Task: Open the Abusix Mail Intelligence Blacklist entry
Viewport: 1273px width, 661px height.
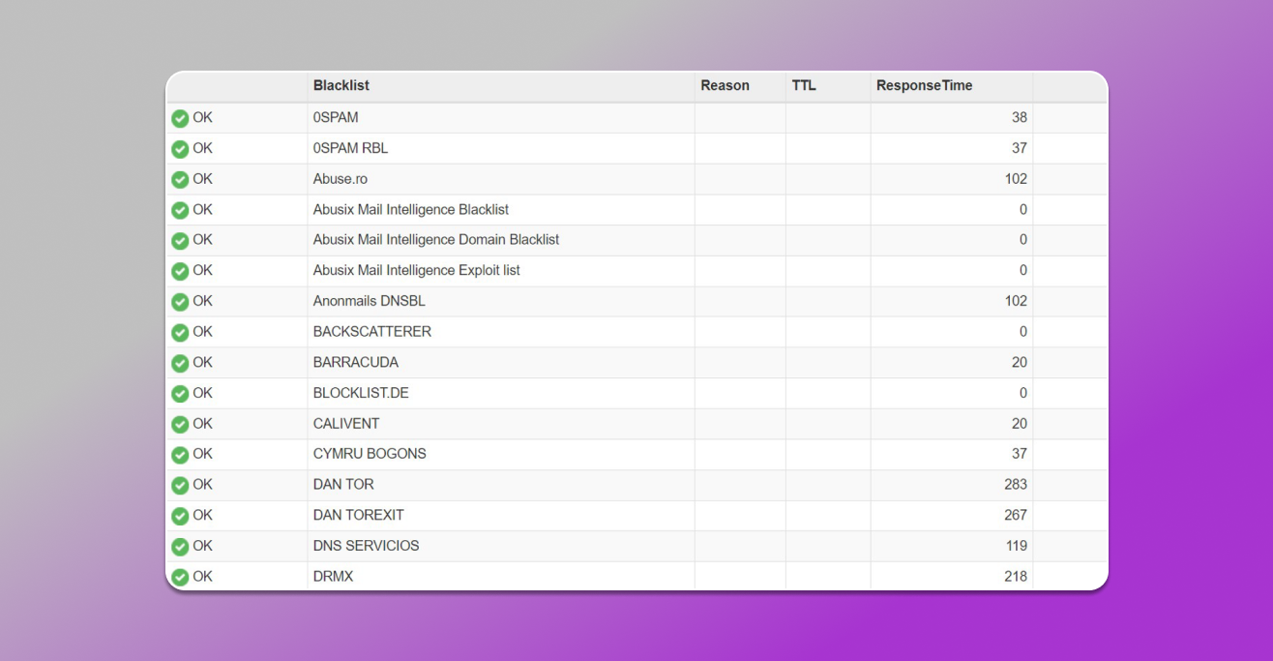Action: point(410,209)
